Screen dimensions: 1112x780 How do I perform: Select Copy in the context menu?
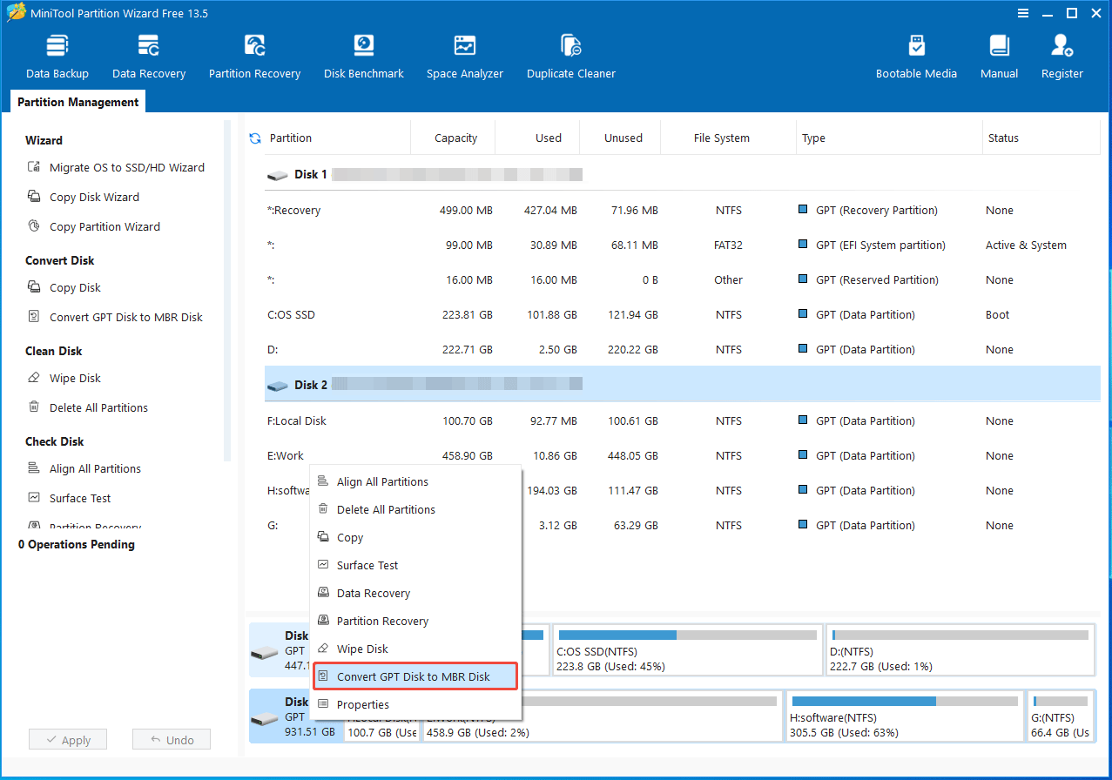[x=349, y=537]
